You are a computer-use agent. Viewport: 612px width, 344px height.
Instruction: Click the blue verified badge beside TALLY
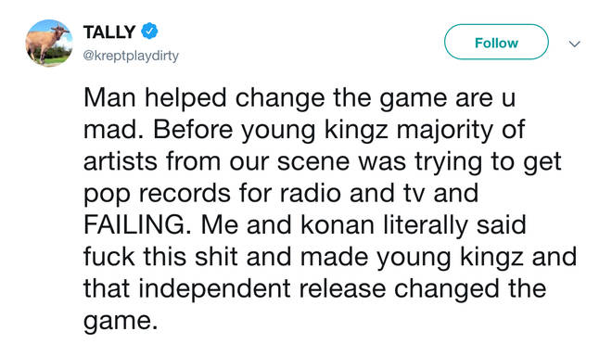pyautogui.click(x=149, y=32)
